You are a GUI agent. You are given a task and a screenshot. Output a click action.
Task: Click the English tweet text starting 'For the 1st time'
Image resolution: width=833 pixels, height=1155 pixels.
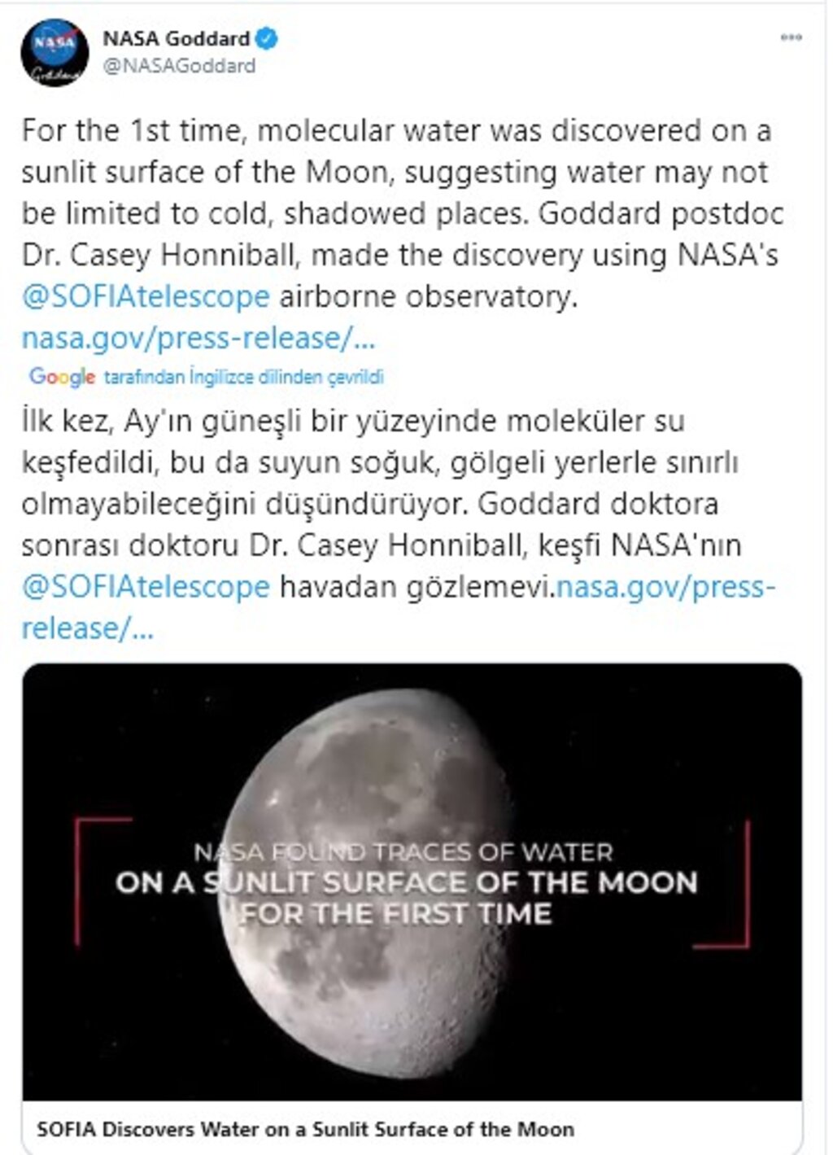click(403, 213)
